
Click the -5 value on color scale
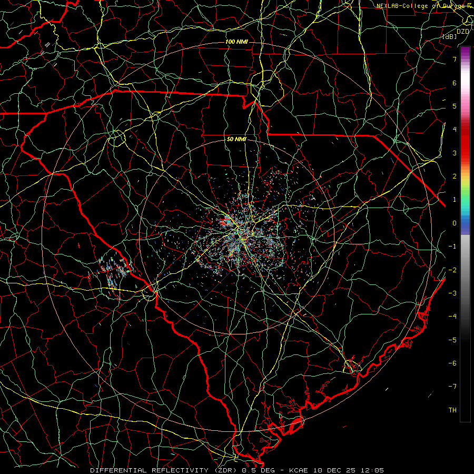[452, 340]
